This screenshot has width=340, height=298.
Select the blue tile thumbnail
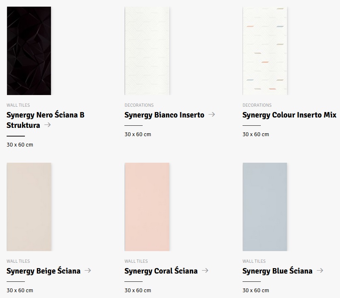click(x=265, y=207)
